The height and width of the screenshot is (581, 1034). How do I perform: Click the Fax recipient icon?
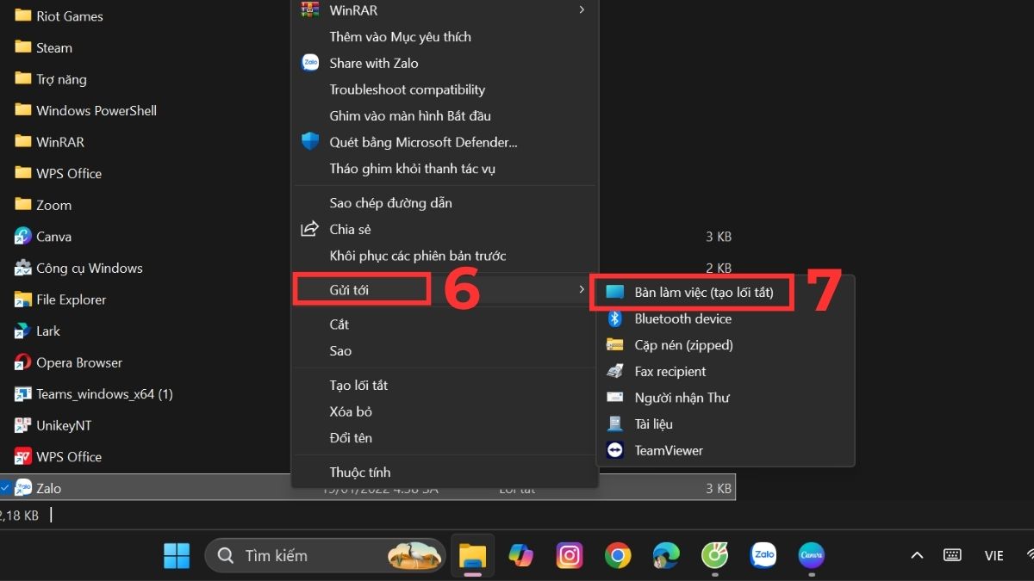[614, 371]
